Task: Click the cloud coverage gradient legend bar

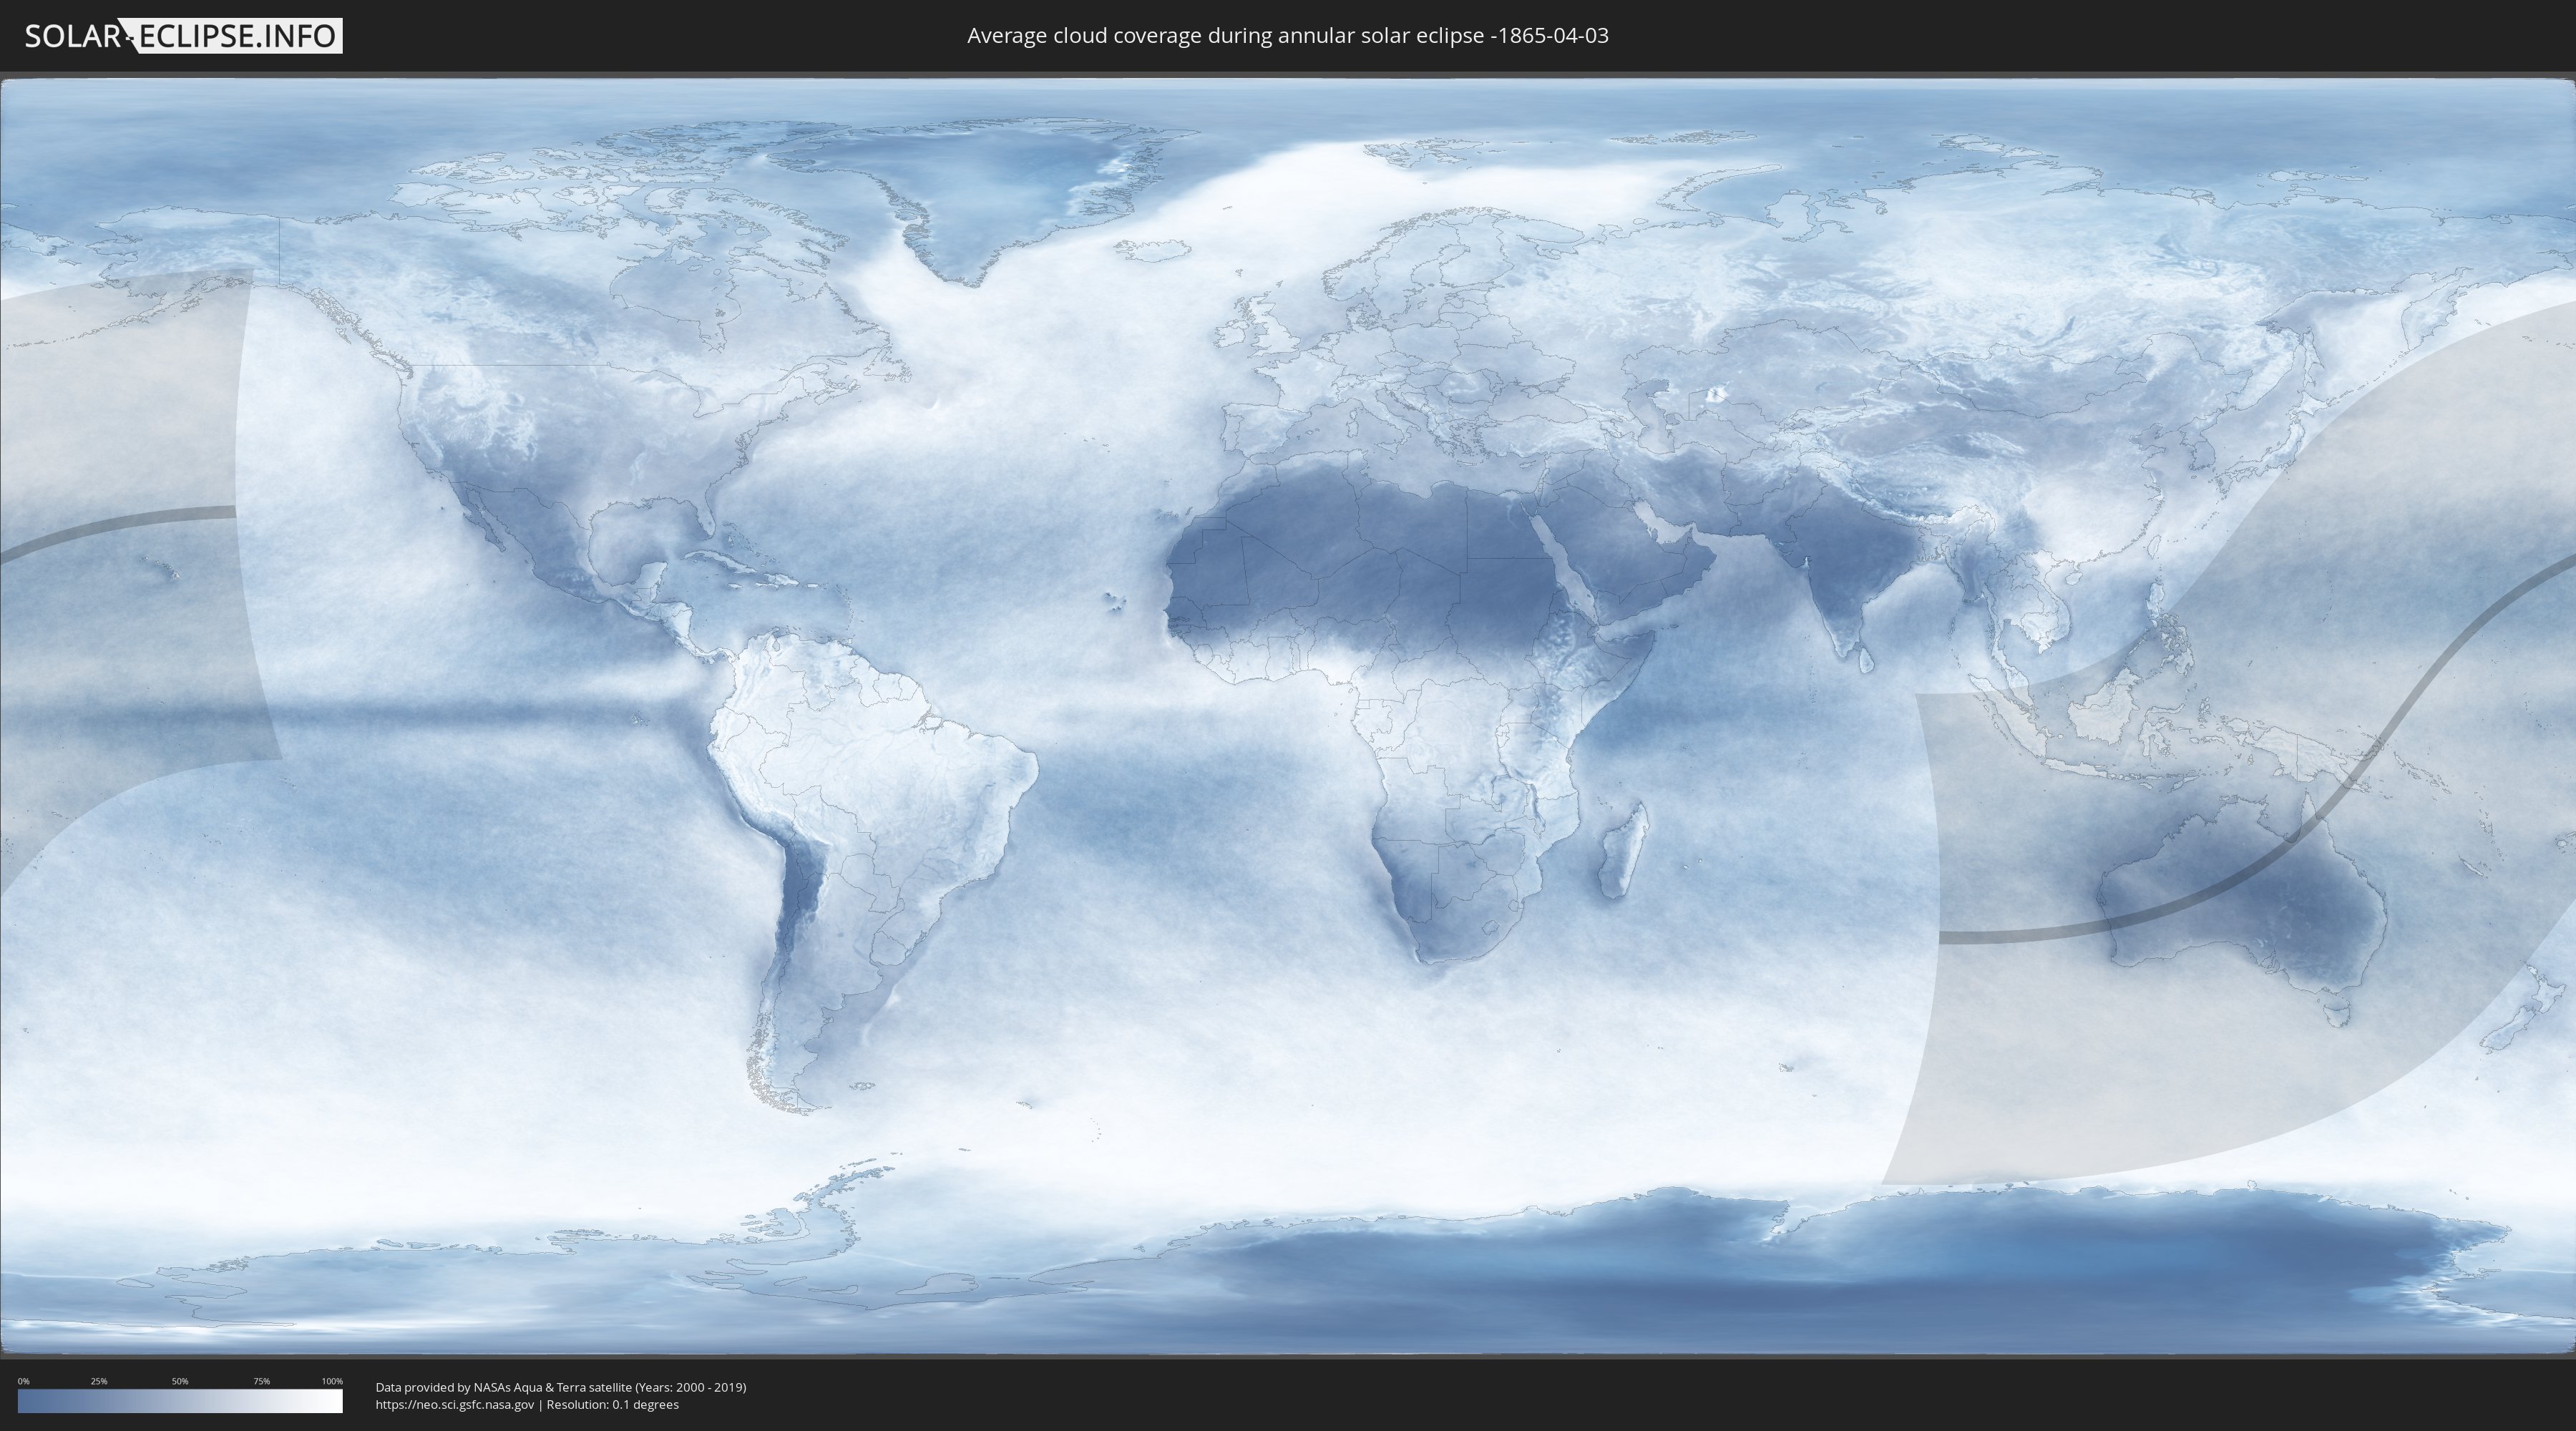Action: pos(180,1401)
